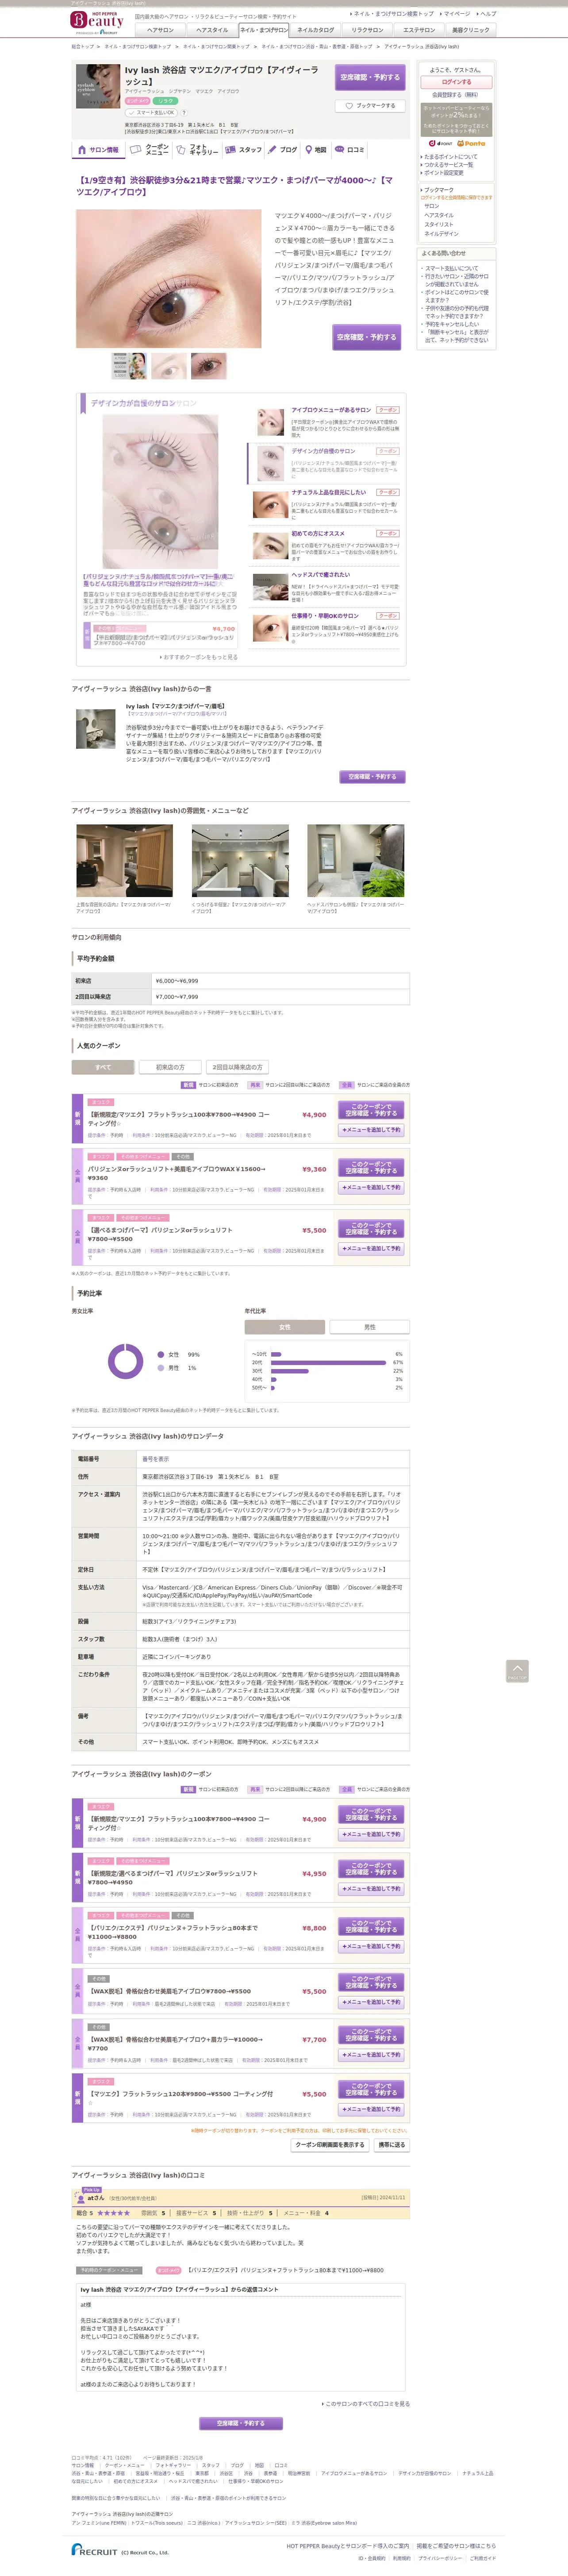
Task: Open the 口コミ tab
Action: click(349, 150)
